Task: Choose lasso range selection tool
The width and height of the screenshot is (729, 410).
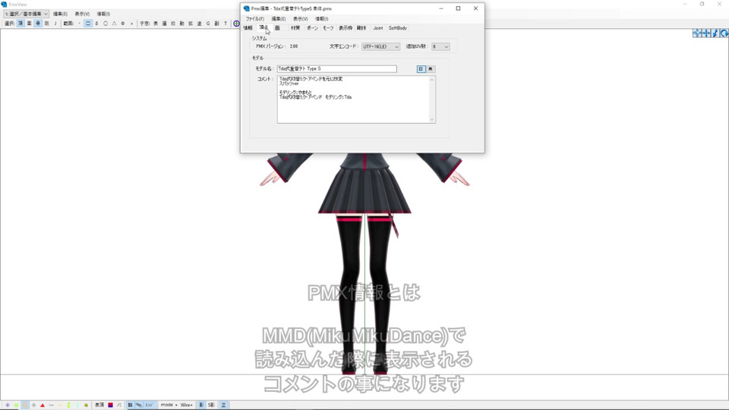Action: 96,24
